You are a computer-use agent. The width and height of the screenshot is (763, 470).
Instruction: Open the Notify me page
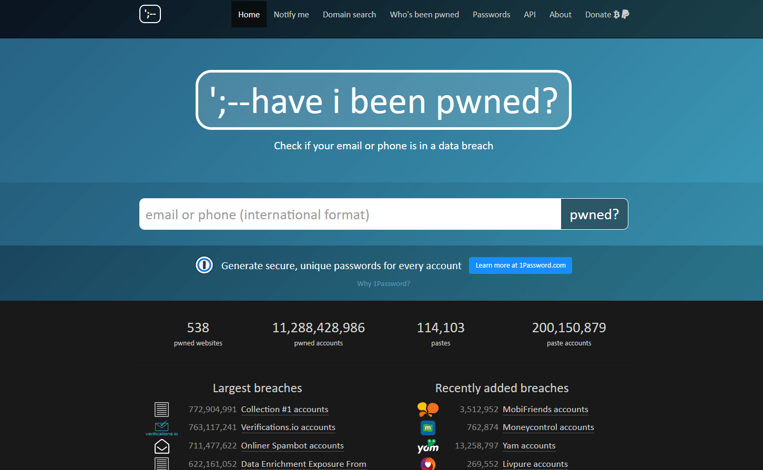point(291,14)
